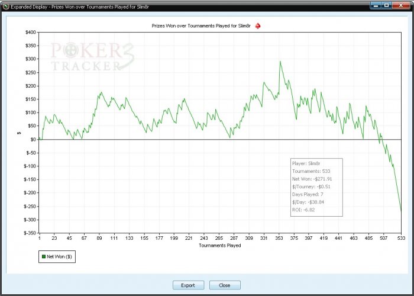Click the window title bar text
Viewport: 414px width, 296px height.
(x=80, y=7)
